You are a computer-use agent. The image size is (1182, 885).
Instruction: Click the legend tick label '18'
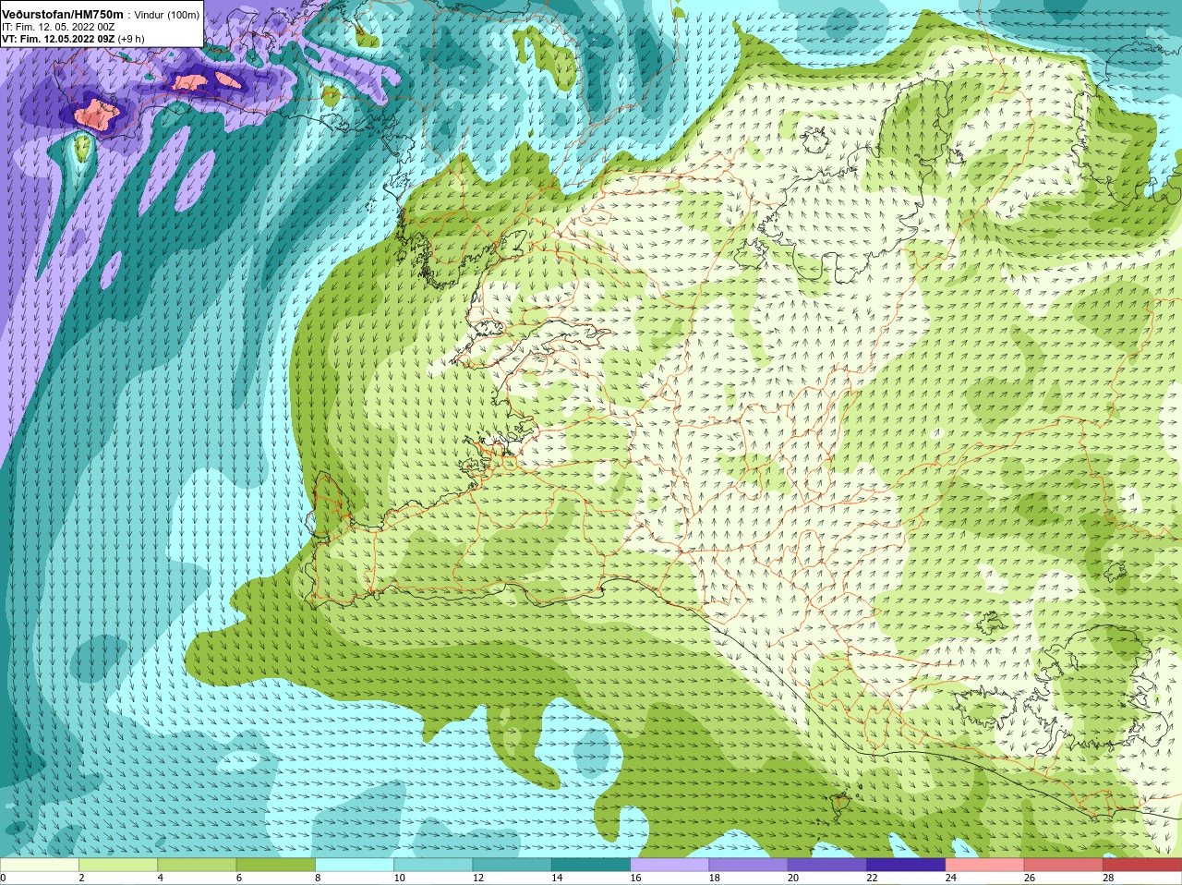click(715, 878)
